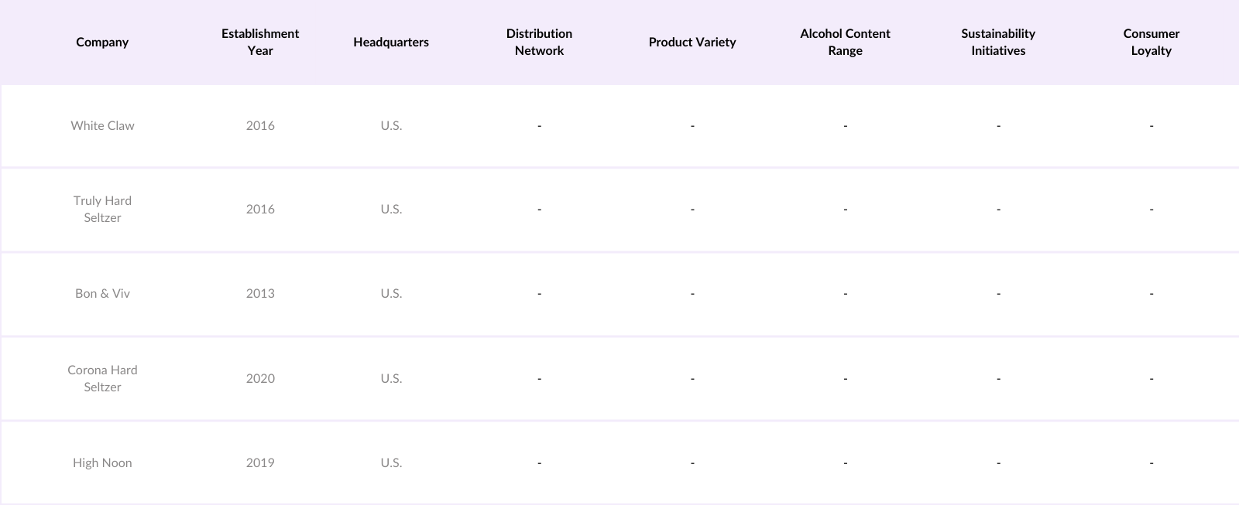Select the Establishment Year column header
The width and height of the screenshot is (1239, 505).
[260, 42]
